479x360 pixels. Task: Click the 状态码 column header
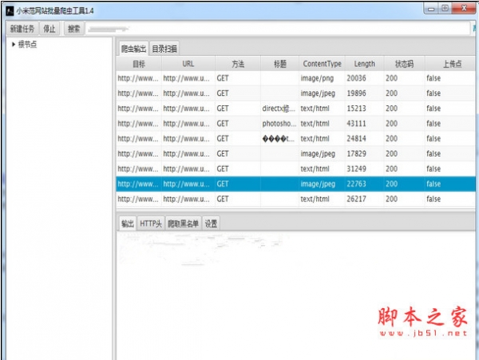pyautogui.click(x=404, y=63)
